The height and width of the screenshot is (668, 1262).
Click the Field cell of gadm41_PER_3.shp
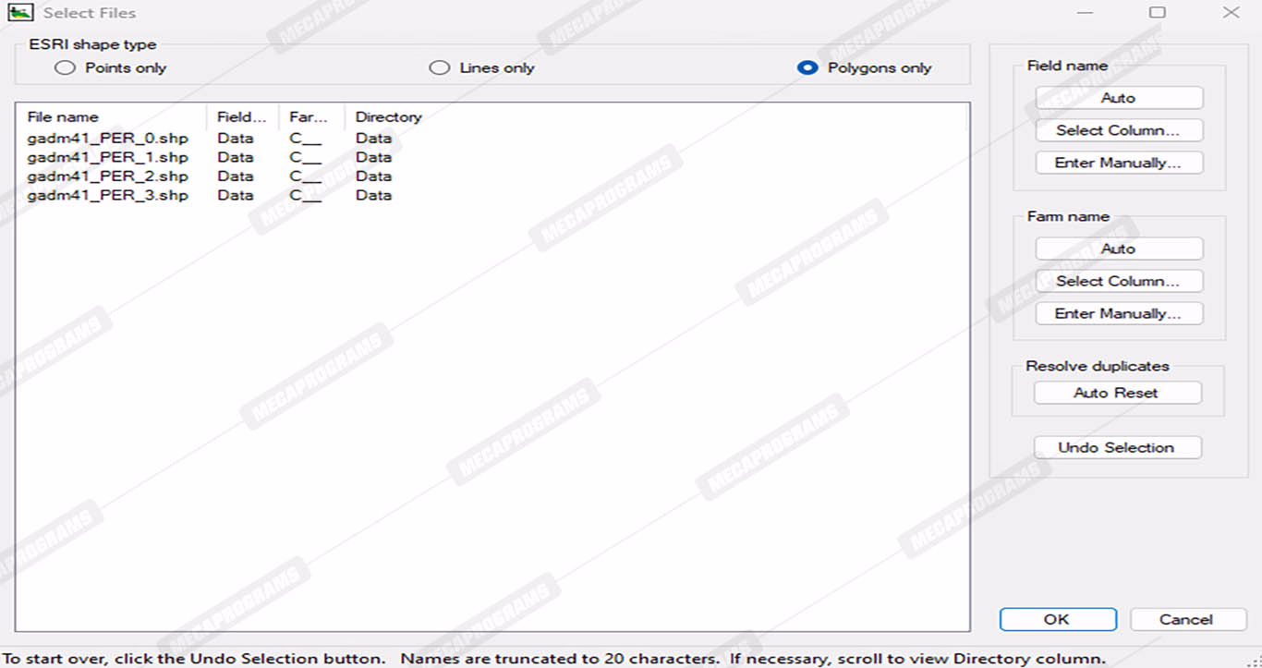click(236, 195)
